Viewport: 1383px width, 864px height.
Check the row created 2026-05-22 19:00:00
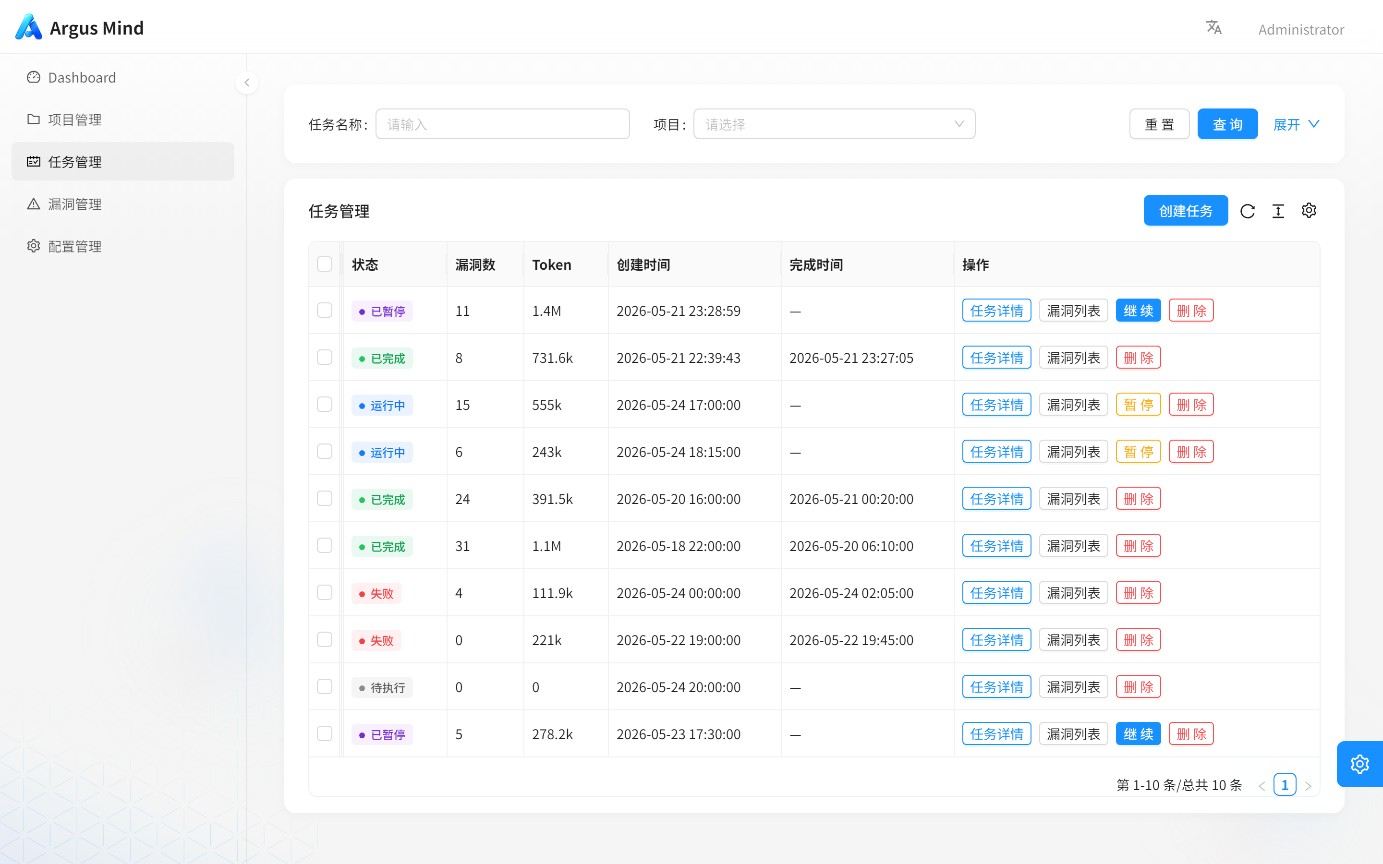coord(325,639)
